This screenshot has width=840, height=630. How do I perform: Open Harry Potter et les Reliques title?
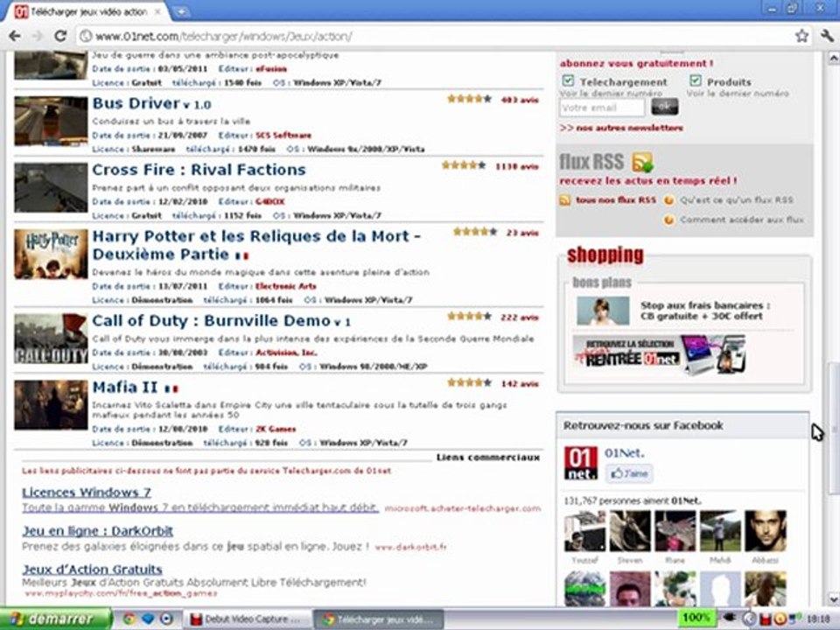(x=256, y=245)
